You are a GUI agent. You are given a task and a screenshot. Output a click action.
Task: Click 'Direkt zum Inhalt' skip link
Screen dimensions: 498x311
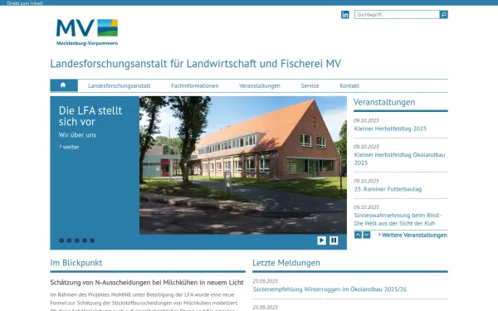[25, 2]
